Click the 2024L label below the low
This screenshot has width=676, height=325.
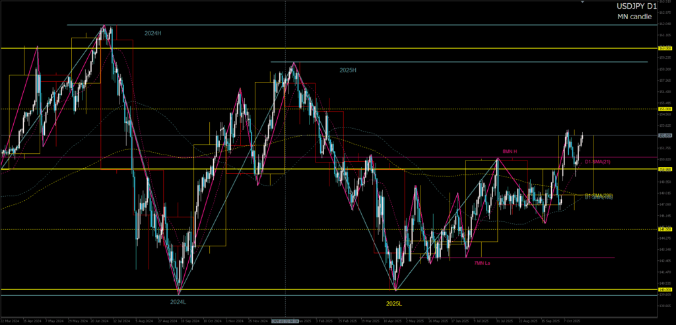point(178,302)
